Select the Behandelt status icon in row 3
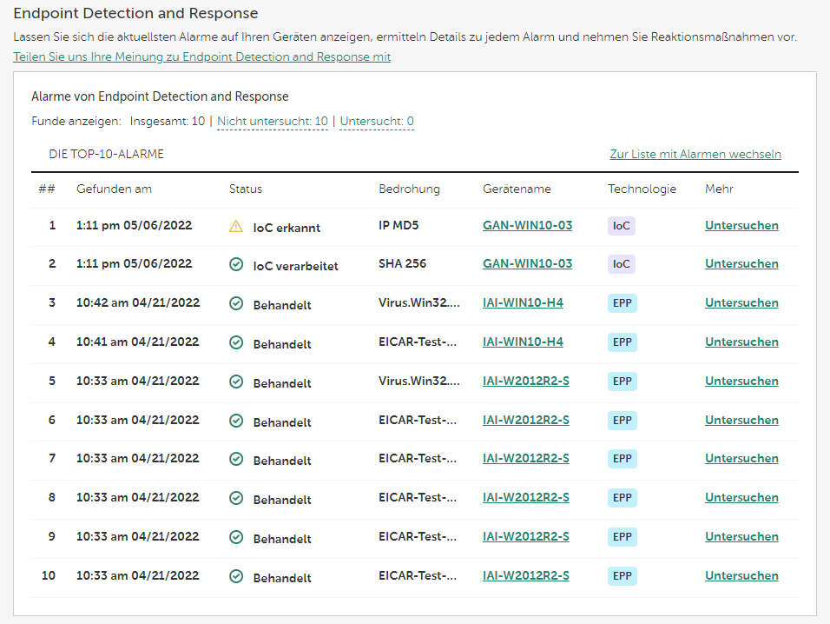830x624 pixels. [x=236, y=304]
